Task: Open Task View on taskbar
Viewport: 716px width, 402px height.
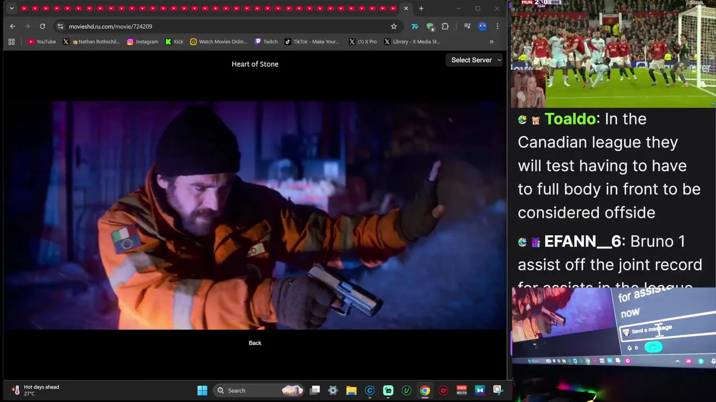Action: click(x=315, y=390)
